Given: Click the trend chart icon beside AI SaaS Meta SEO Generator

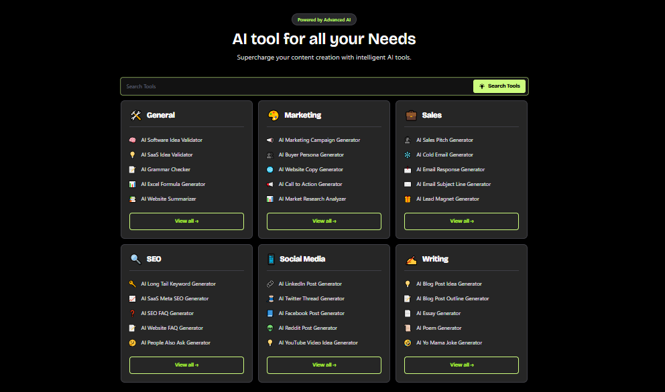Looking at the screenshot, I should click(x=132, y=299).
